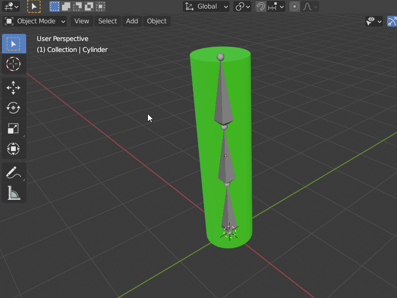Choose the Annotate pencil tool

tap(14, 173)
